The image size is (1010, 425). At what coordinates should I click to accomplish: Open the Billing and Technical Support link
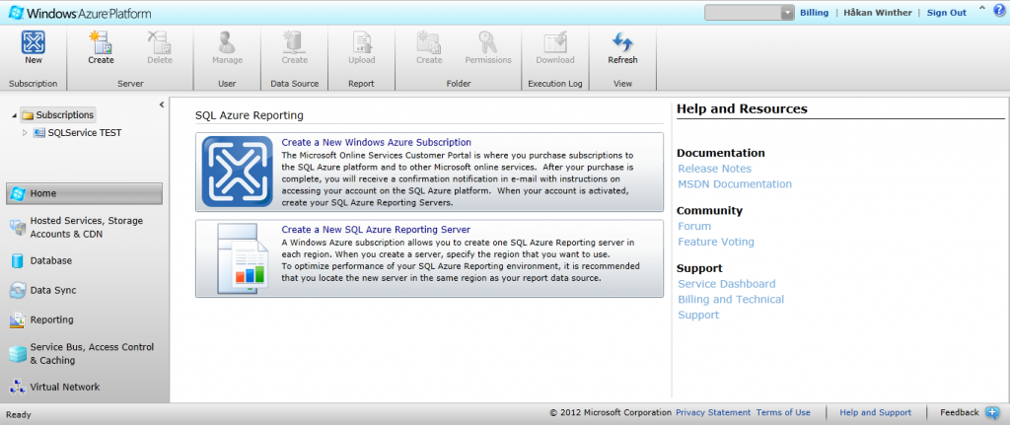[731, 307]
